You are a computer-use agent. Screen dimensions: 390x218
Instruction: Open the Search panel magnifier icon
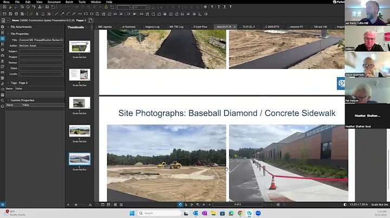tap(3, 100)
